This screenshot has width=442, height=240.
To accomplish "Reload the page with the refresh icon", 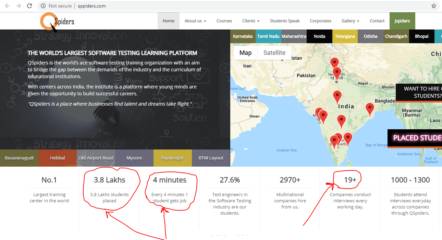I will [29, 6].
